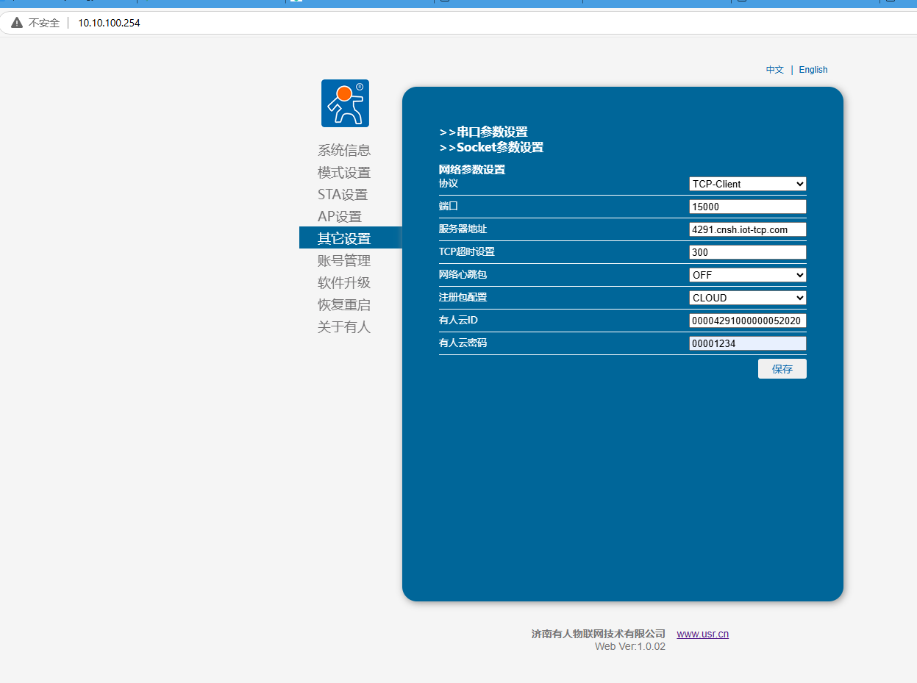This screenshot has width=917, height=683.
Task: Expand the 网络心跳包 OFF dropdown
Action: (748, 275)
